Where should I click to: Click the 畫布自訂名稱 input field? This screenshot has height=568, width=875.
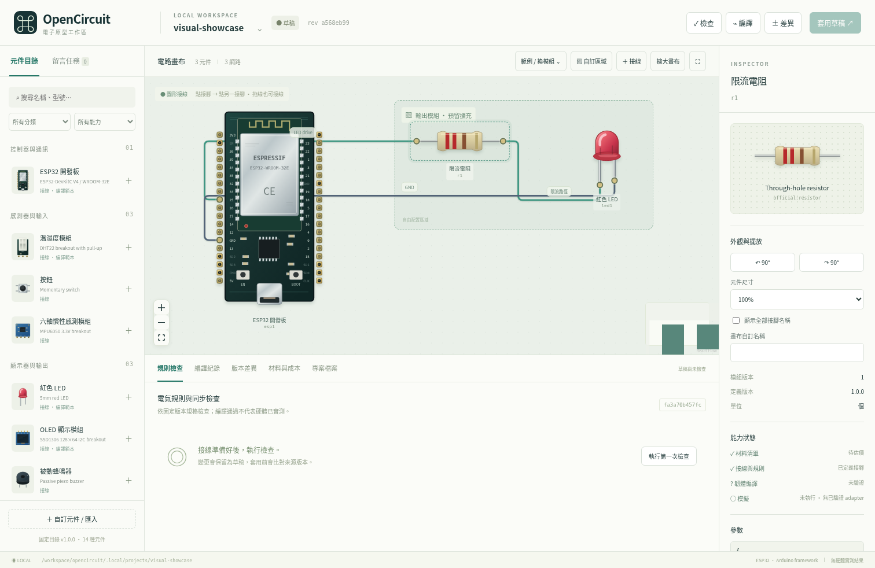tap(797, 352)
